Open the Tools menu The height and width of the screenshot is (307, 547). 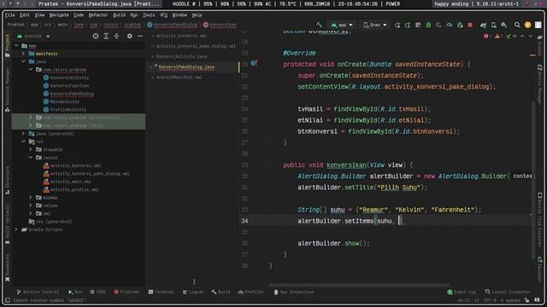[149, 15]
